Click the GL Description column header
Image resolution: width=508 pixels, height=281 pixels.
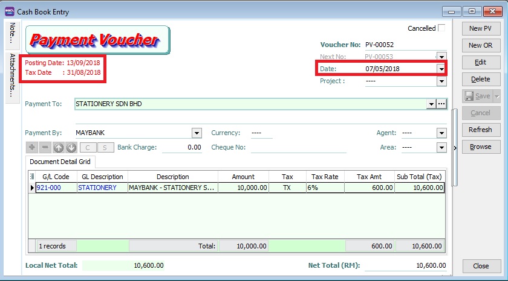point(102,177)
